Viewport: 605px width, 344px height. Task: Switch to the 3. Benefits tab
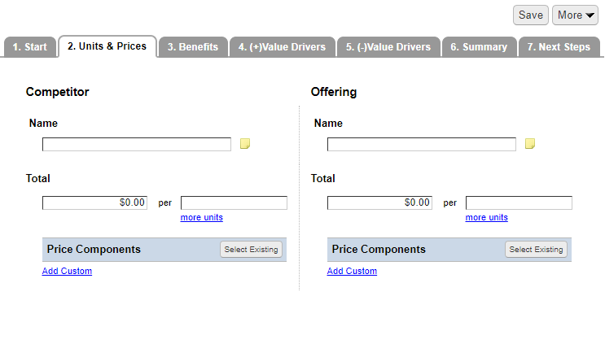pyautogui.click(x=193, y=47)
